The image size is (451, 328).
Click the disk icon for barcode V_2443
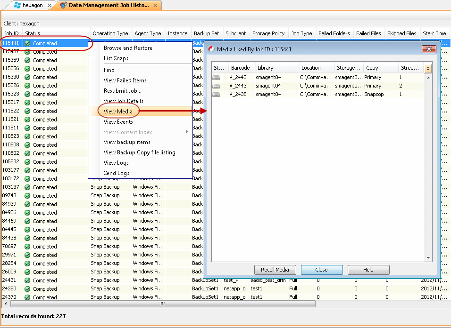click(216, 86)
